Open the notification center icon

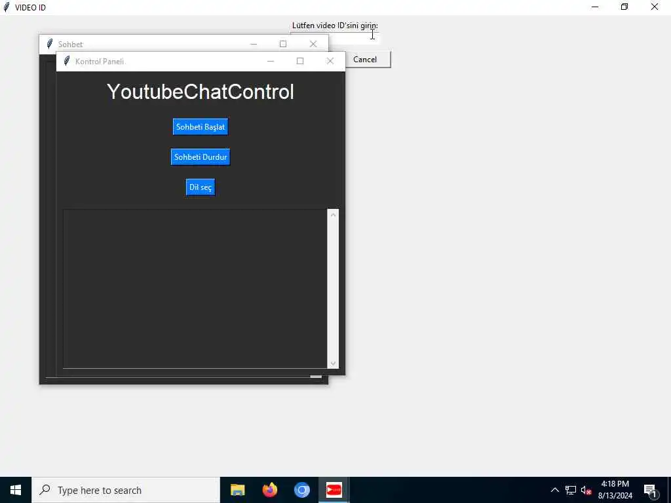650,490
